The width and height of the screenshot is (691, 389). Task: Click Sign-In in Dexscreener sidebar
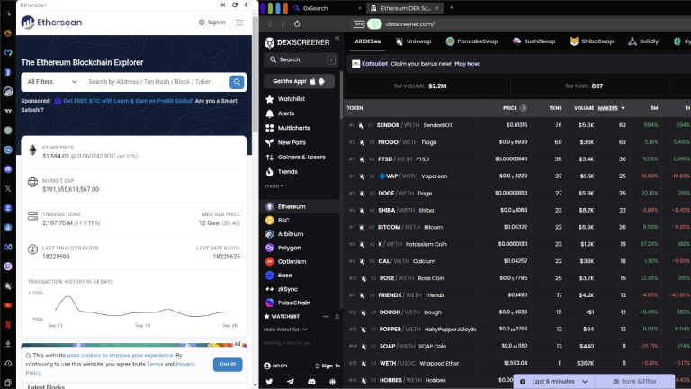tap(327, 366)
